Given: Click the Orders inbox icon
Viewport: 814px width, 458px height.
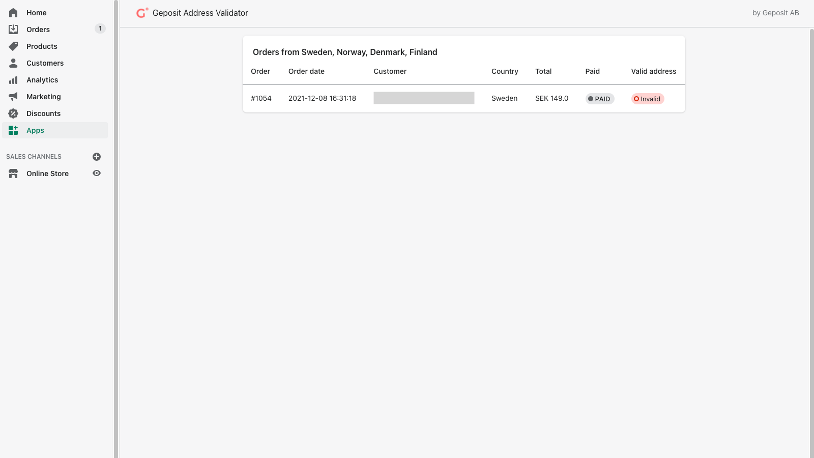Looking at the screenshot, I should [x=13, y=30].
